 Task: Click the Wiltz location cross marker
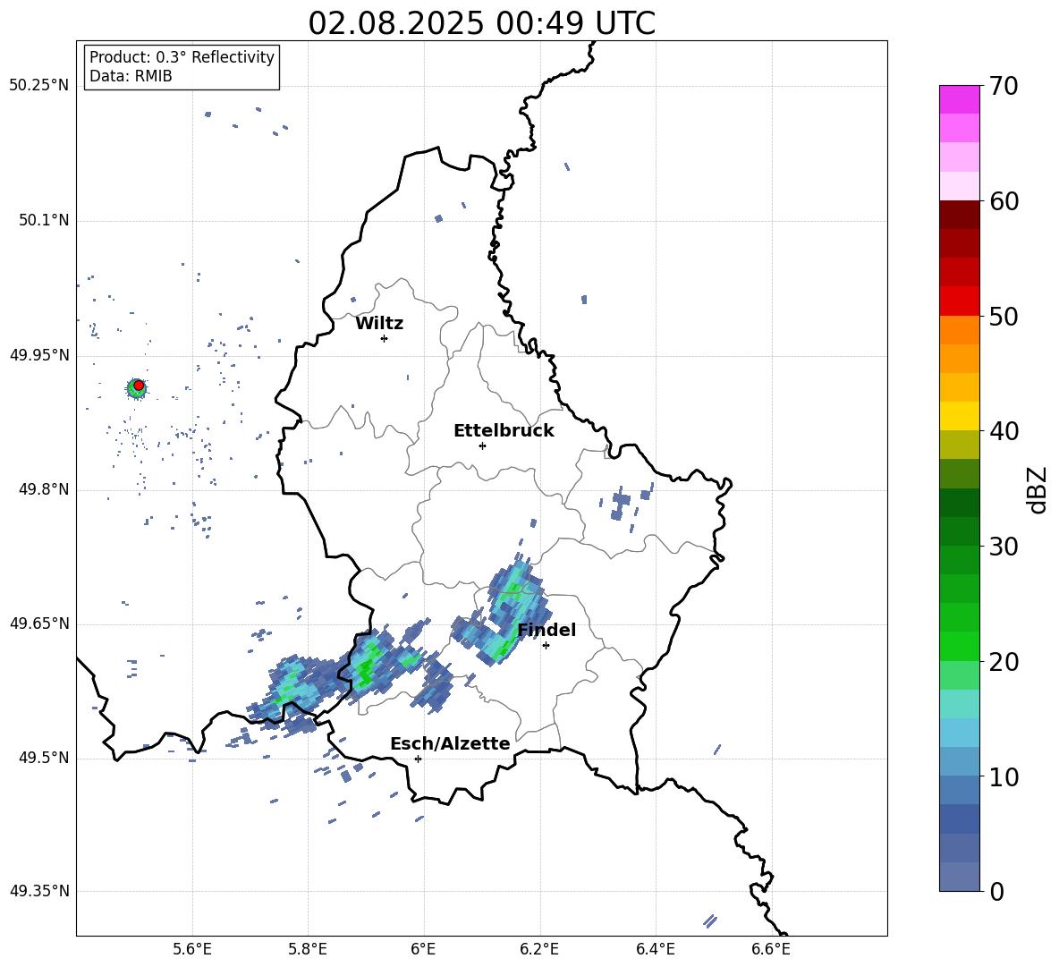pyautogui.click(x=385, y=338)
